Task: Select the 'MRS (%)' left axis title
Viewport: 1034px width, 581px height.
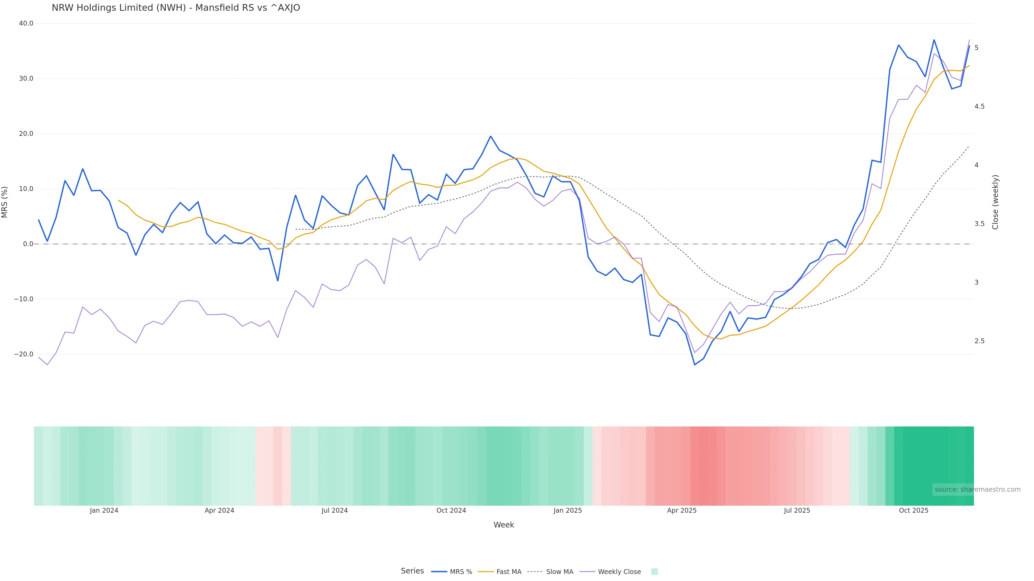Action: point(5,202)
